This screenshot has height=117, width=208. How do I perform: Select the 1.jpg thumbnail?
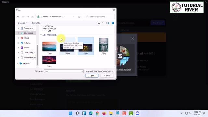coord(49,60)
